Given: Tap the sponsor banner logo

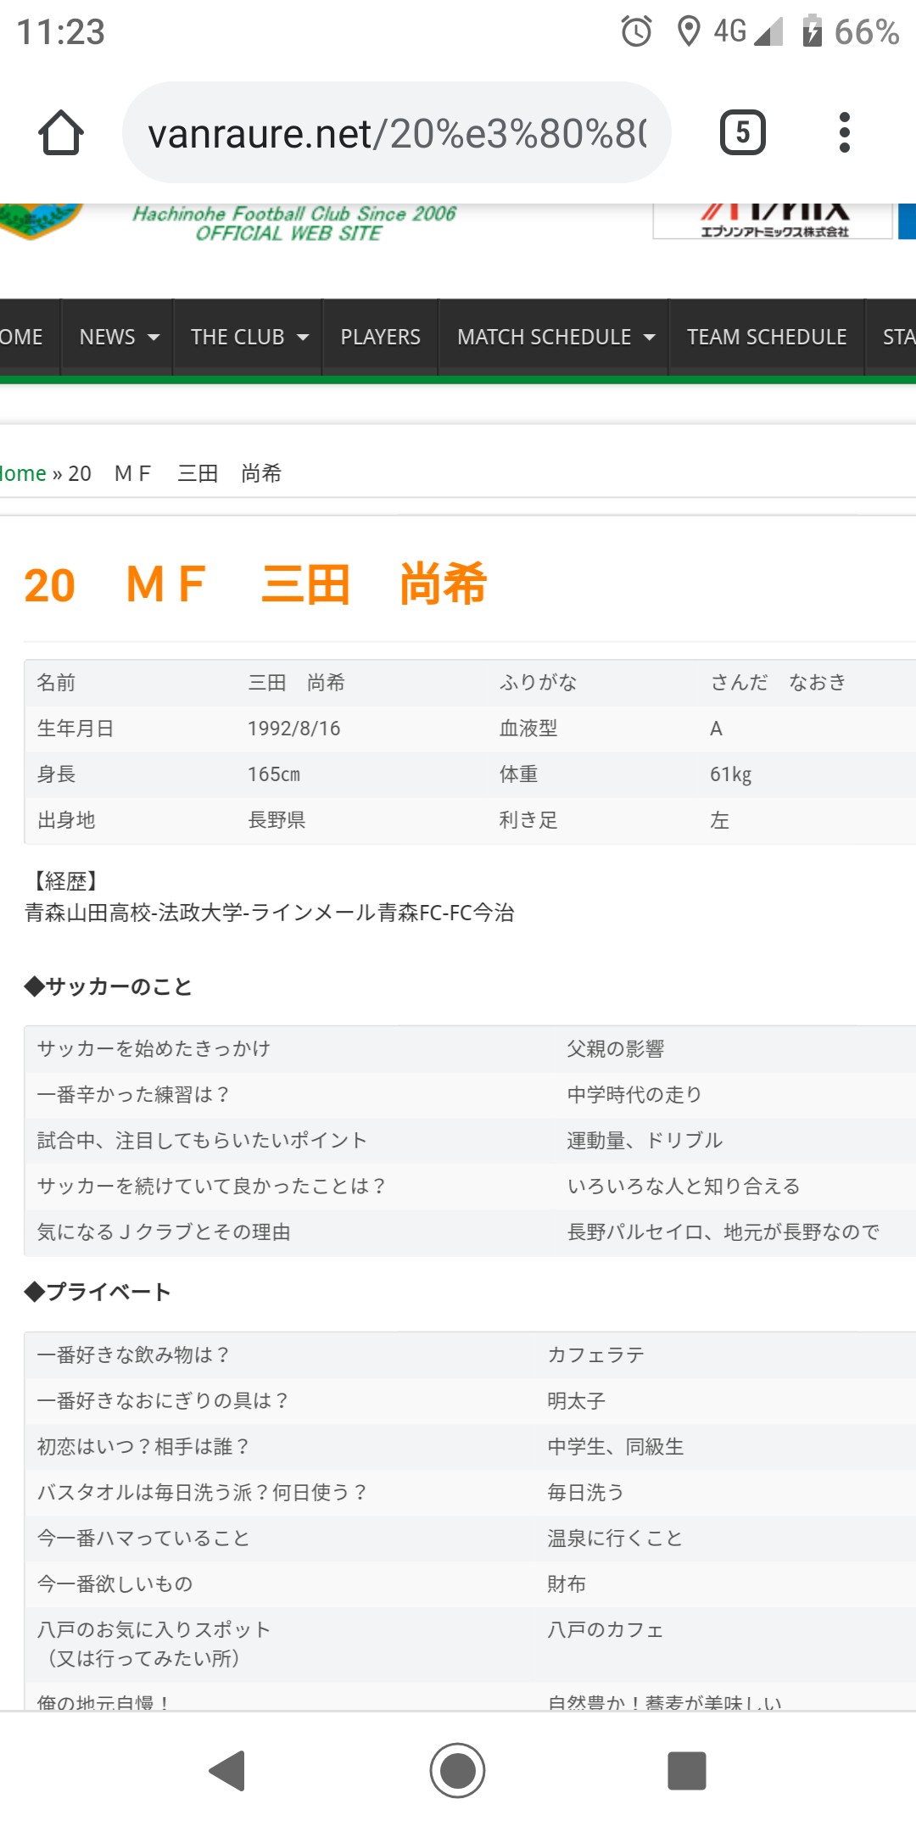Looking at the screenshot, I should [773, 221].
